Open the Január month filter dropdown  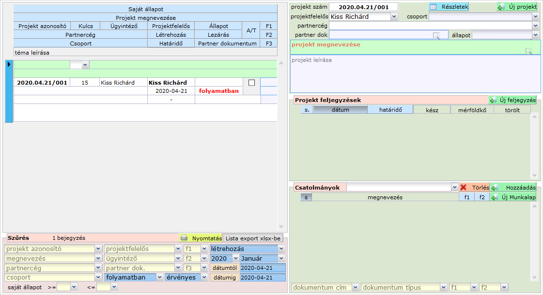click(281, 258)
